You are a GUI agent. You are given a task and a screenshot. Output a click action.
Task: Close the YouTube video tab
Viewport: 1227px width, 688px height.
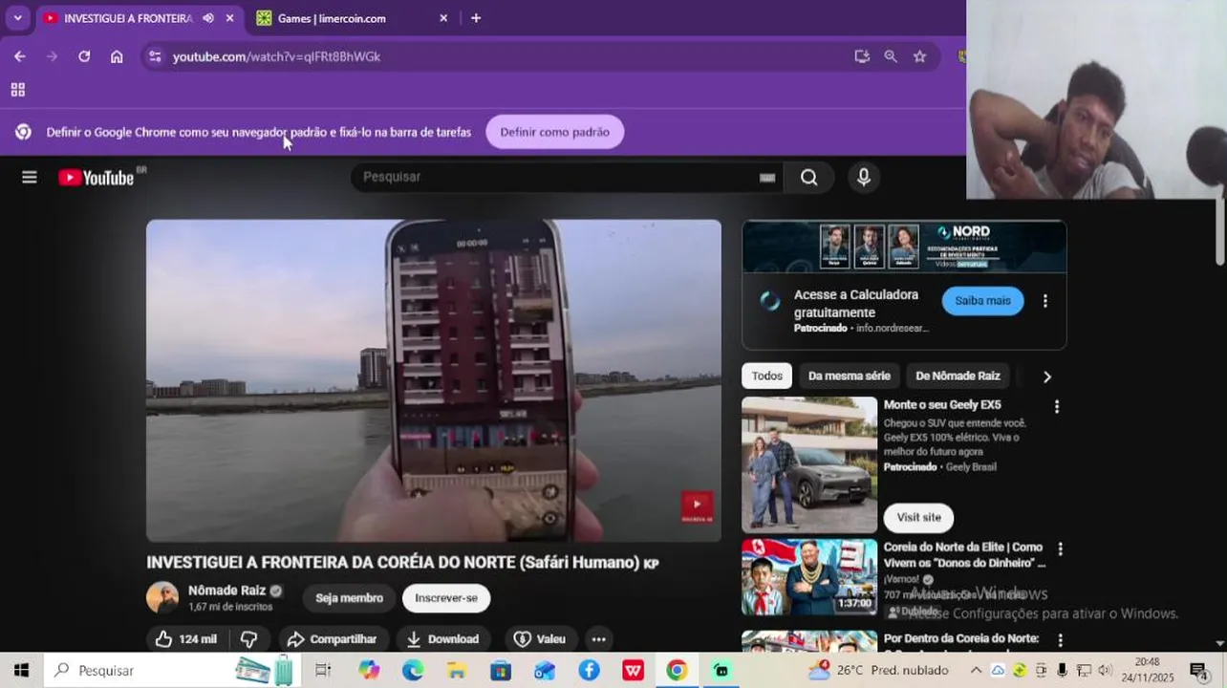point(230,18)
